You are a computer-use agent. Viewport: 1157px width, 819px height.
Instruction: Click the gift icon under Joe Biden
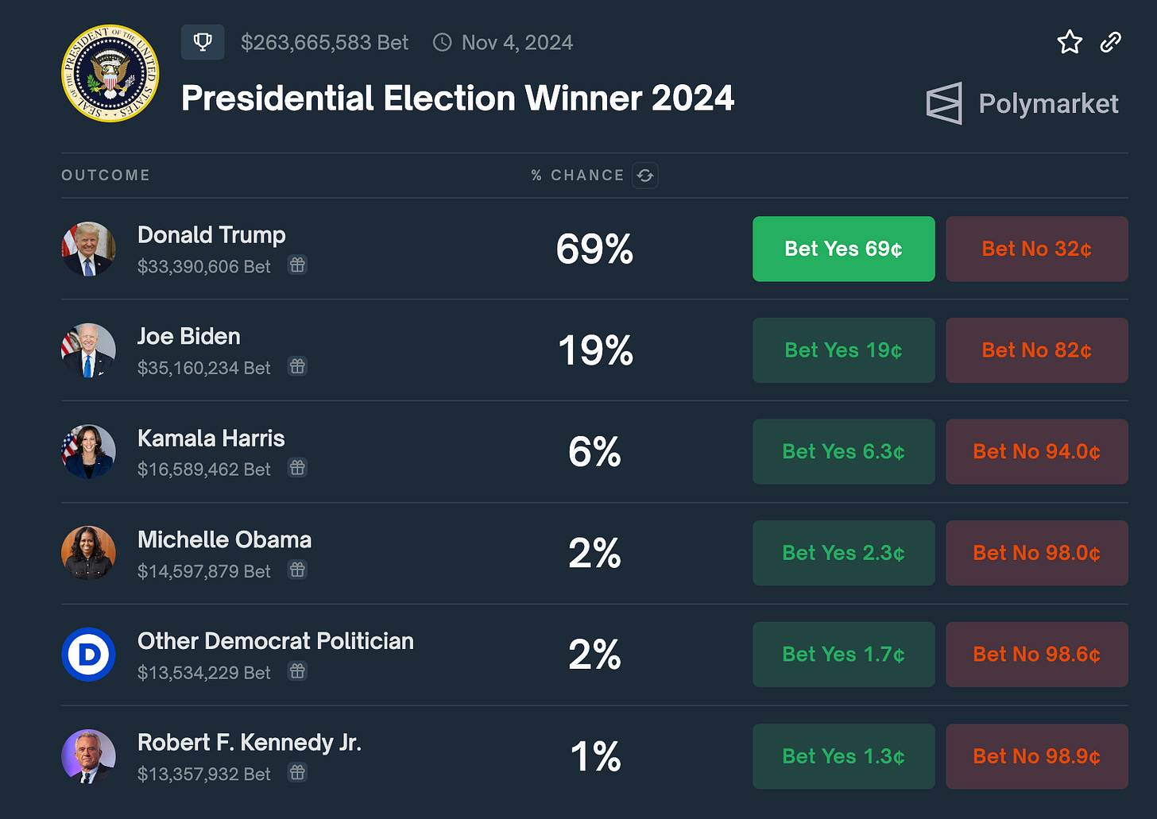297,367
